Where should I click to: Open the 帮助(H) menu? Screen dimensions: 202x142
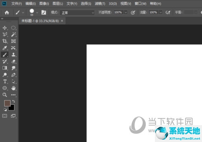coord(156,4)
